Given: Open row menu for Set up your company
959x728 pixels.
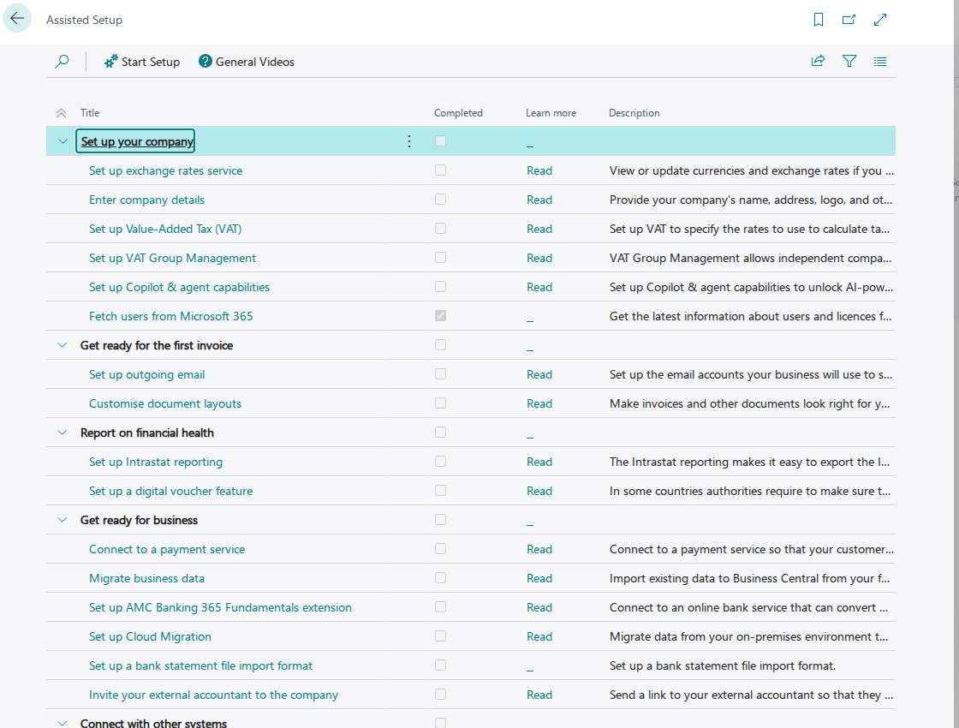Looking at the screenshot, I should point(409,141).
